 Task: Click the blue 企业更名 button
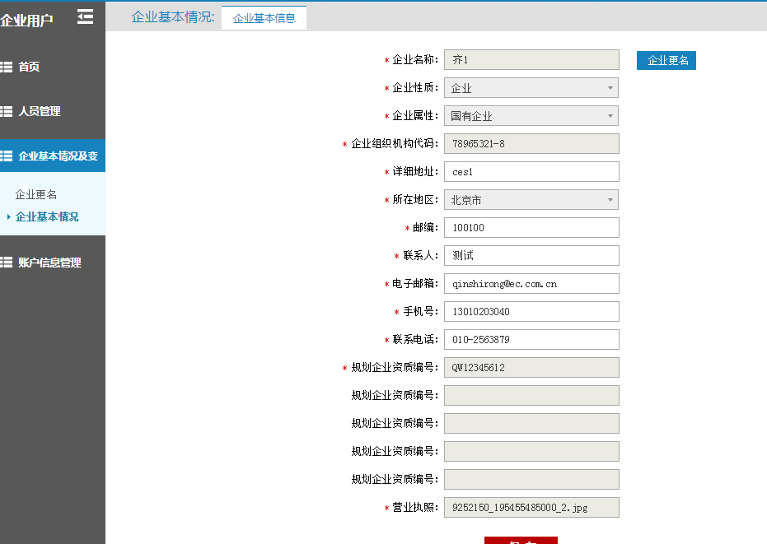coord(666,60)
